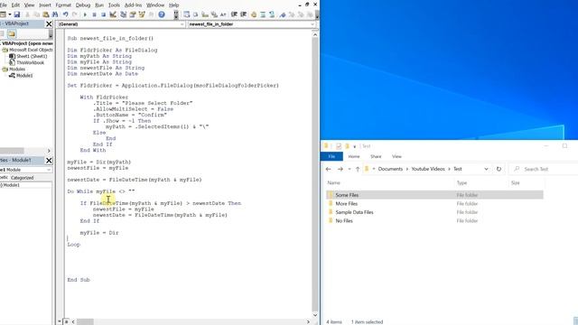Open the File tab in File Explorer
The width and height of the screenshot is (578, 325).
pos(331,156)
